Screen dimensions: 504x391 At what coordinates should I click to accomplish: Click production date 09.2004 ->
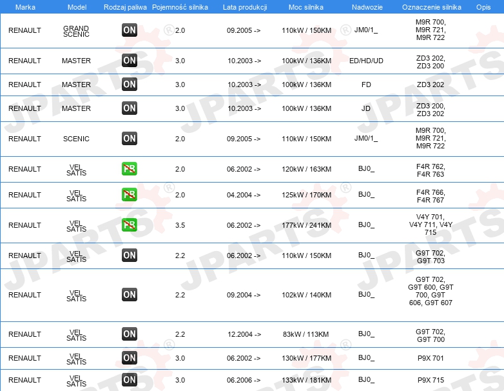[x=244, y=295]
